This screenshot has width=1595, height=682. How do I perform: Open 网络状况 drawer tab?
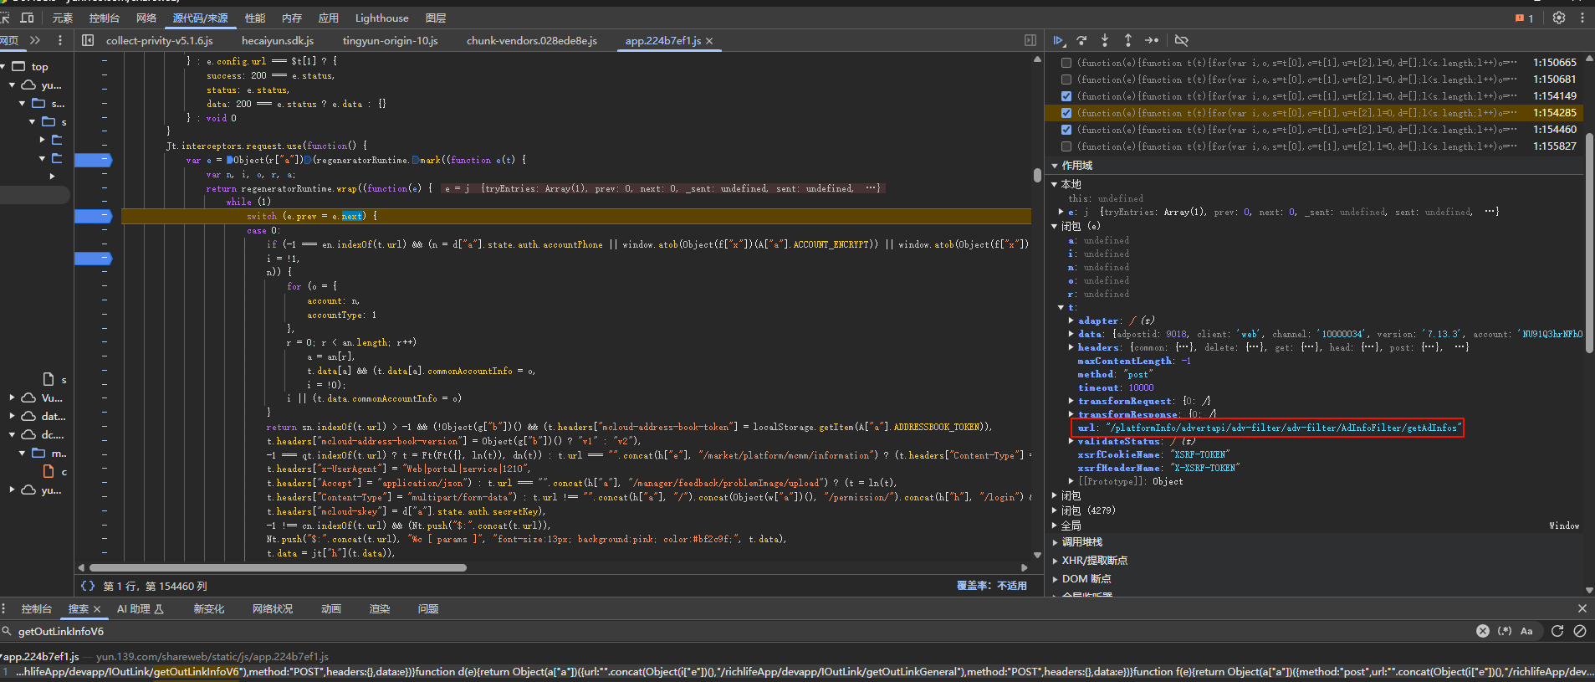(273, 609)
